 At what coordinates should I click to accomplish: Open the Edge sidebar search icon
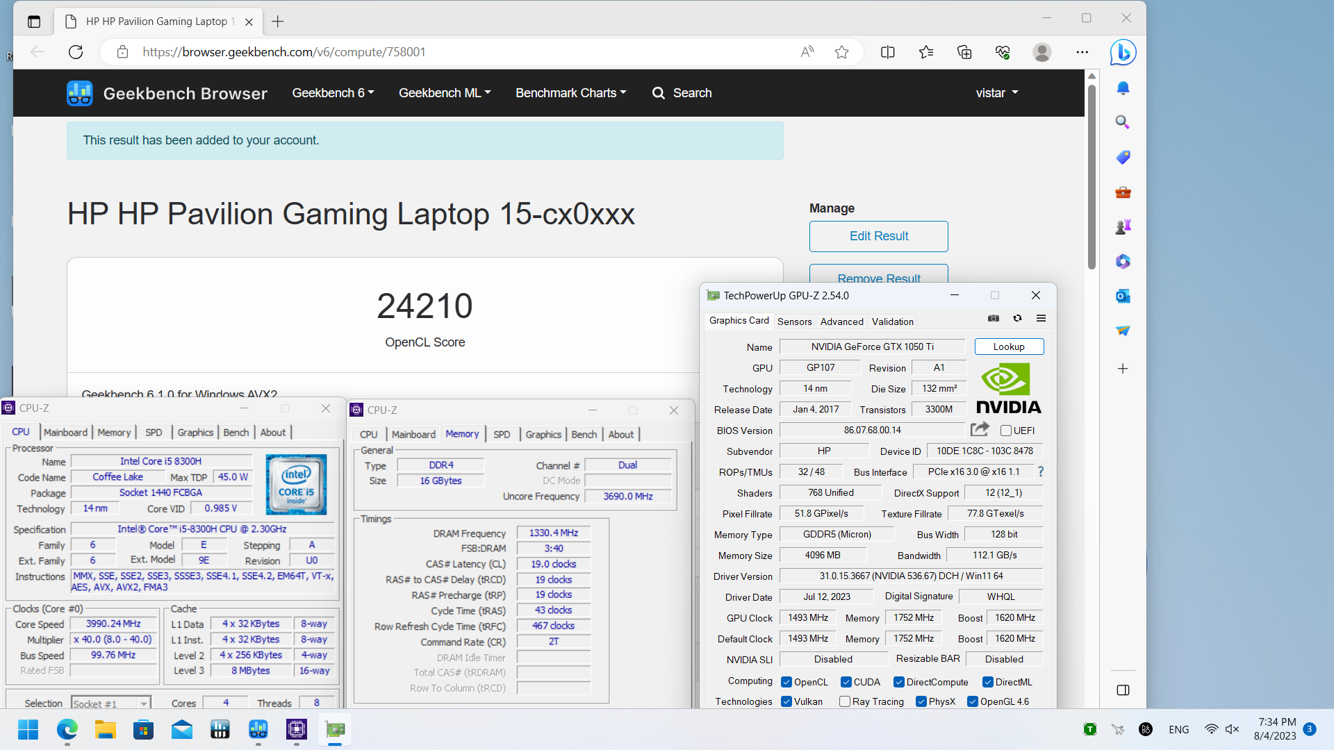click(1123, 122)
